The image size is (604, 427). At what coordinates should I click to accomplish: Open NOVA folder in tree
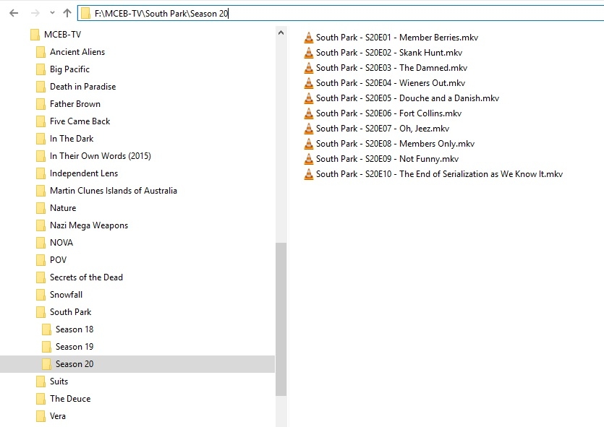pos(61,242)
